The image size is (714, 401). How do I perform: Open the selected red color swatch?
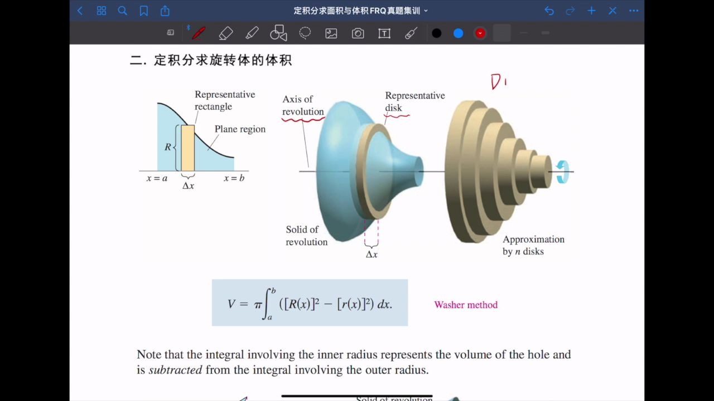(x=480, y=33)
